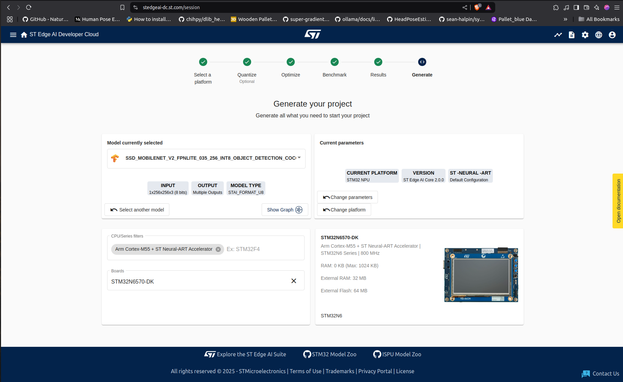This screenshot has height=382, width=623.
Task: Click the TensorFlow icon beside the selected model
Action: pyautogui.click(x=115, y=158)
